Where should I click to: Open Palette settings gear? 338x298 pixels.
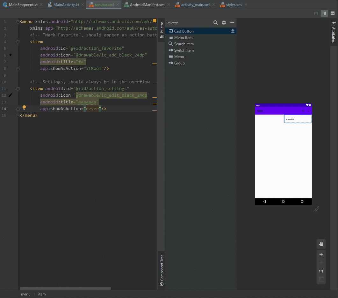[224, 23]
